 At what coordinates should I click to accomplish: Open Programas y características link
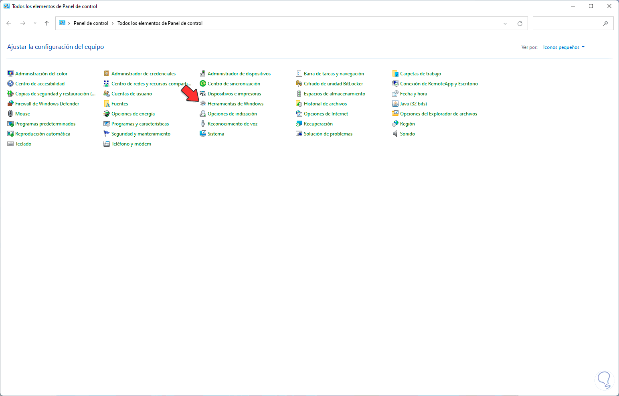click(x=140, y=124)
